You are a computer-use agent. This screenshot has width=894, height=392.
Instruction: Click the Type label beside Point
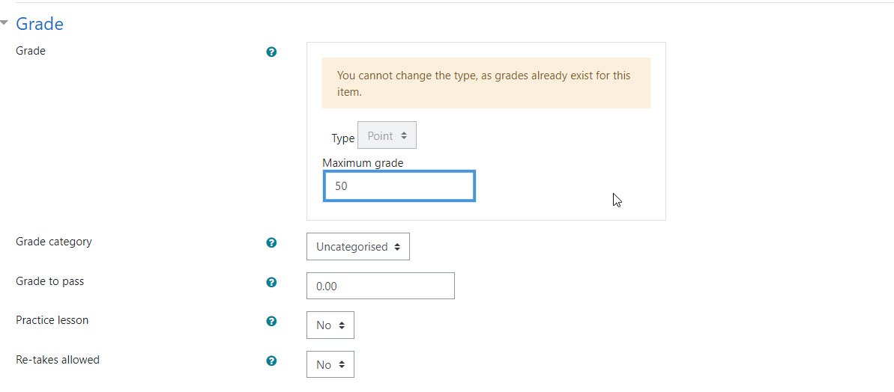click(342, 138)
